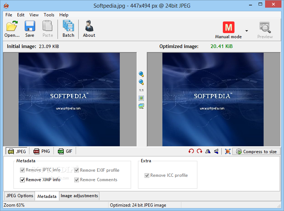Click the 'Zoom 63%' status text
Image resolution: width=284 pixels, height=211 pixels.
pos(14,205)
